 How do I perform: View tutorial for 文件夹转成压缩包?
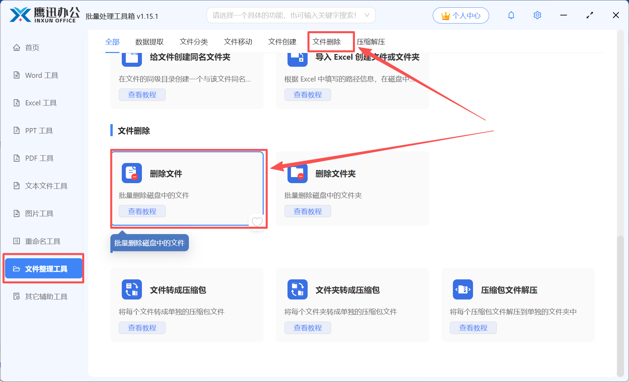click(x=308, y=328)
